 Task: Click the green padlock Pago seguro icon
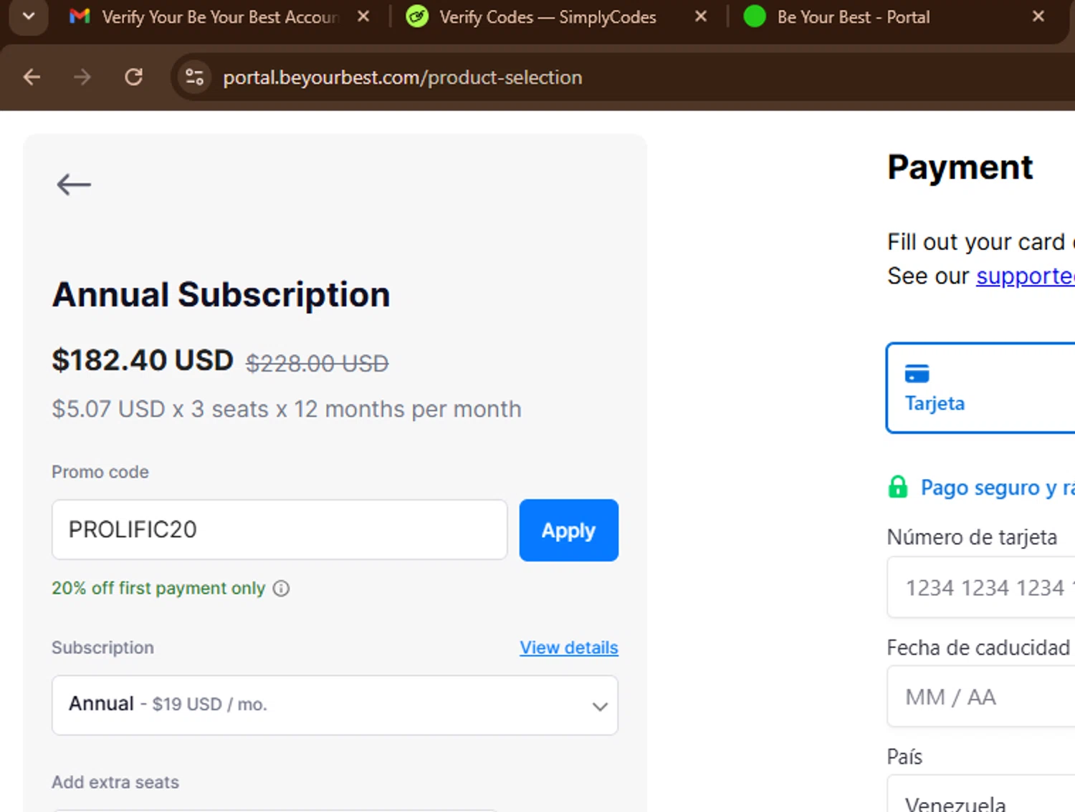tap(898, 487)
